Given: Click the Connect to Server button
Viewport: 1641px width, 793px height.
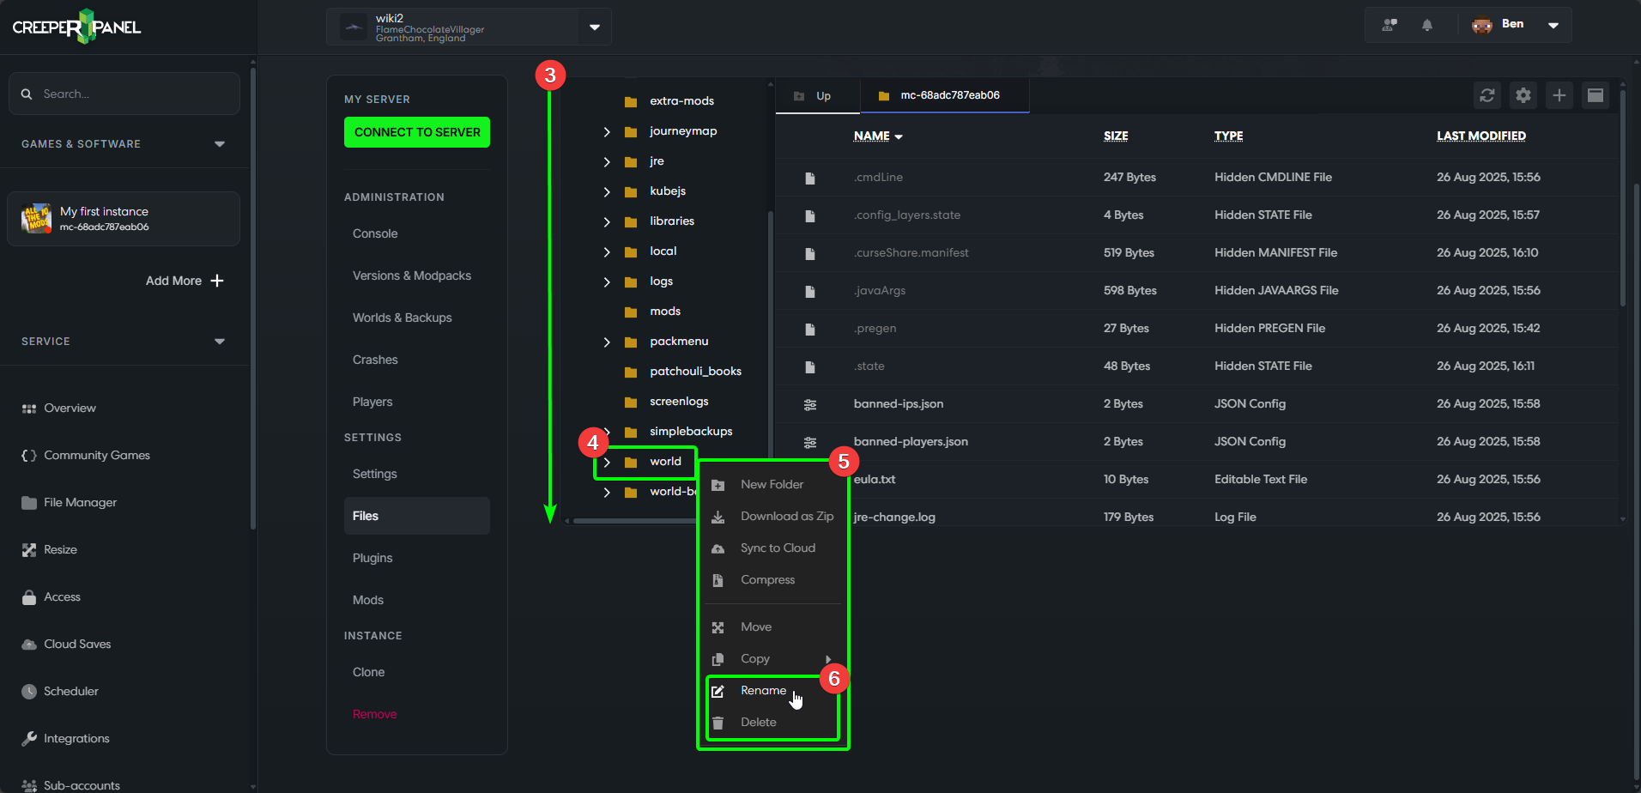Looking at the screenshot, I should [417, 132].
